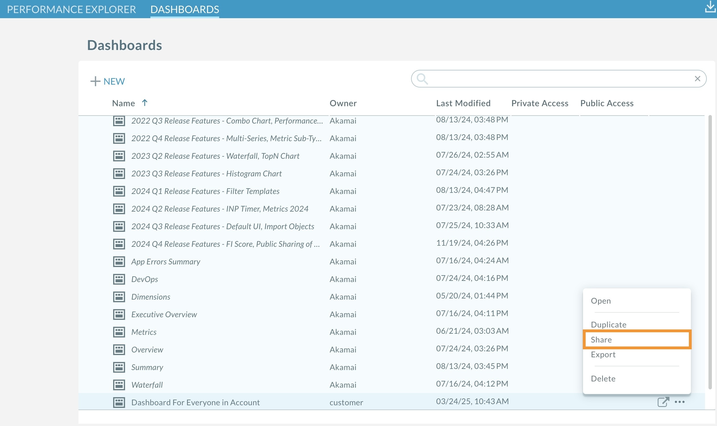Click dashboard icon beside Overview

pos(119,350)
